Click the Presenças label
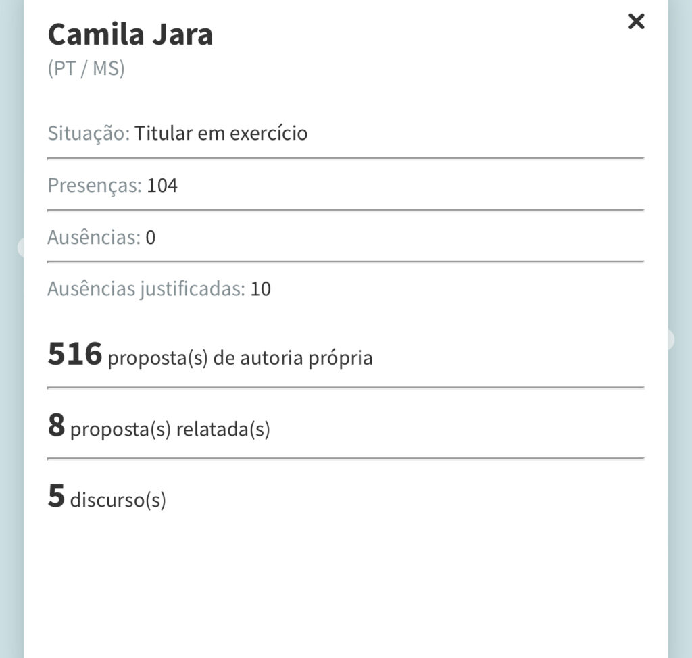 click(94, 185)
